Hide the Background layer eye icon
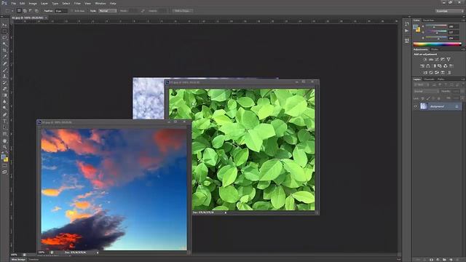 (x=416, y=106)
